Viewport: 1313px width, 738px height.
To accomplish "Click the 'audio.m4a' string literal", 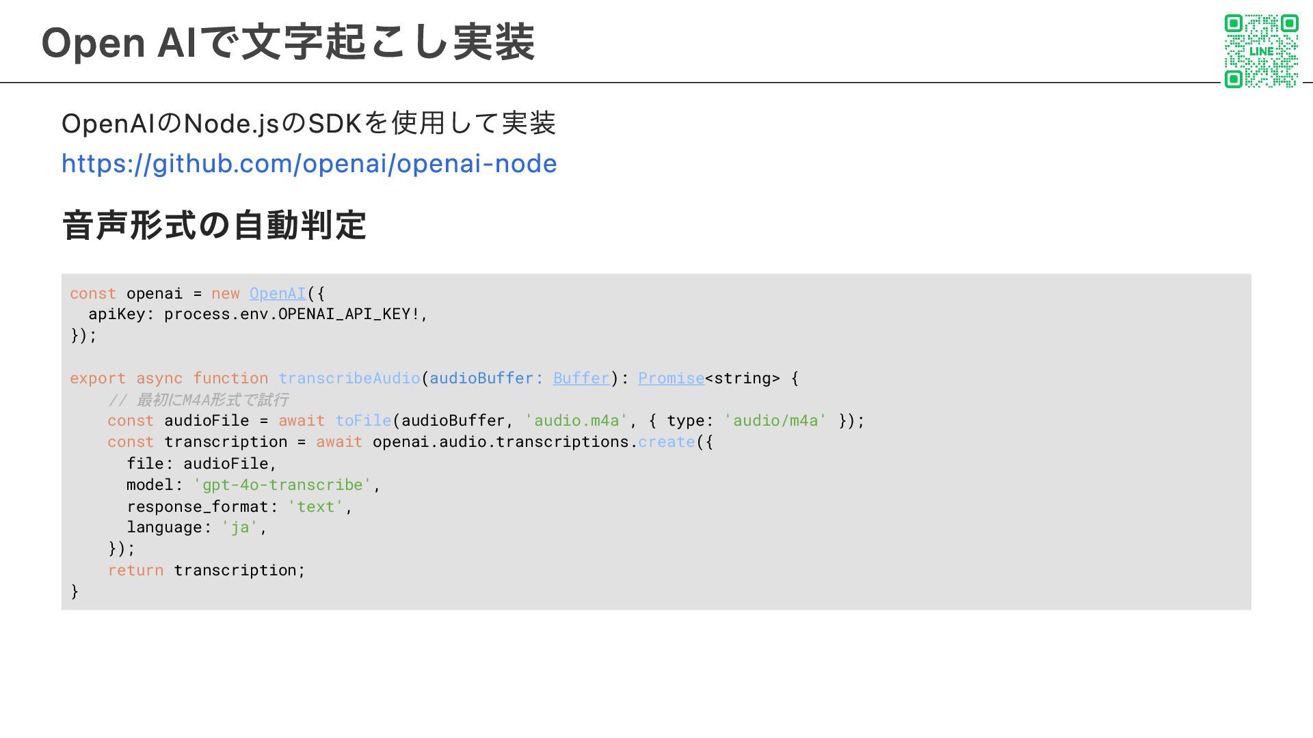I will tap(576, 421).
